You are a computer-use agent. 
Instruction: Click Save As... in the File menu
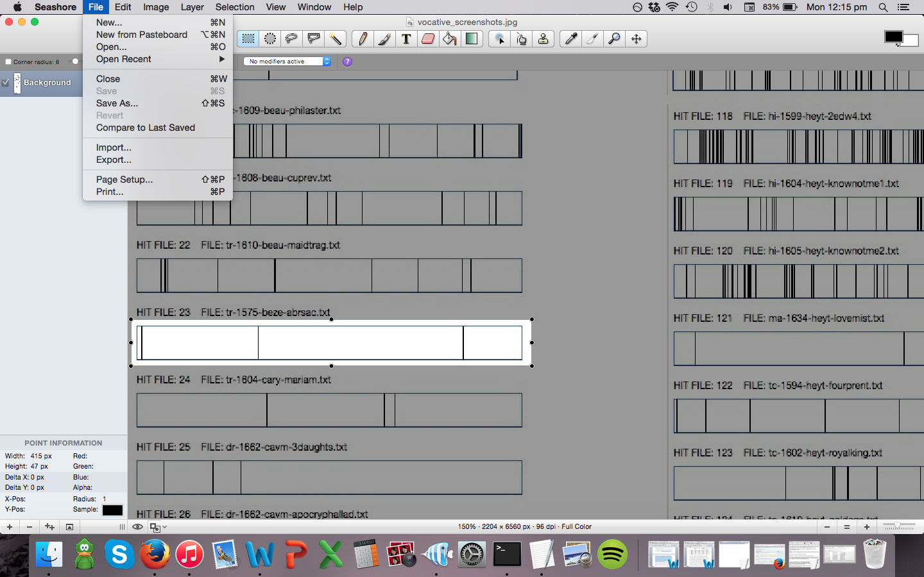point(117,103)
